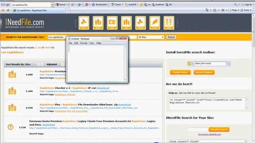The height and width of the screenshot is (143, 255).
Task: Sort by Size descending arrow button
Action: point(42,64)
